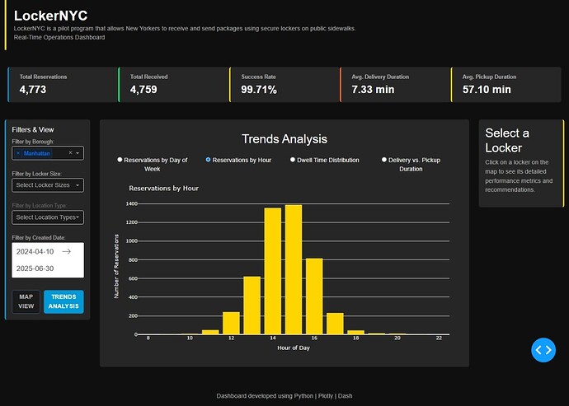Screen dimensions: 569x406
Task: Click the hour 14 bar in chart
Action: (x=272, y=271)
